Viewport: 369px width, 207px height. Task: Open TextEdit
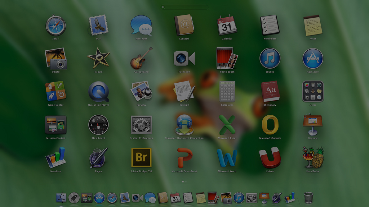click(x=184, y=91)
